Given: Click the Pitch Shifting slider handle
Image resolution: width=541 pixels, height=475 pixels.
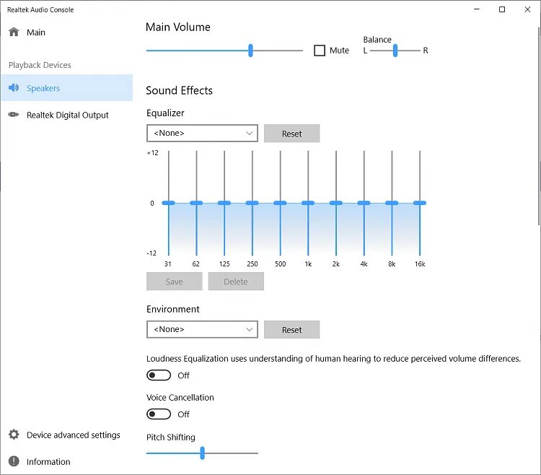Looking at the screenshot, I should pos(203,453).
